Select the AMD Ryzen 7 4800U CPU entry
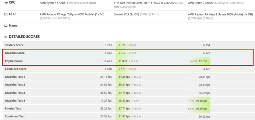 (x=216, y=3)
